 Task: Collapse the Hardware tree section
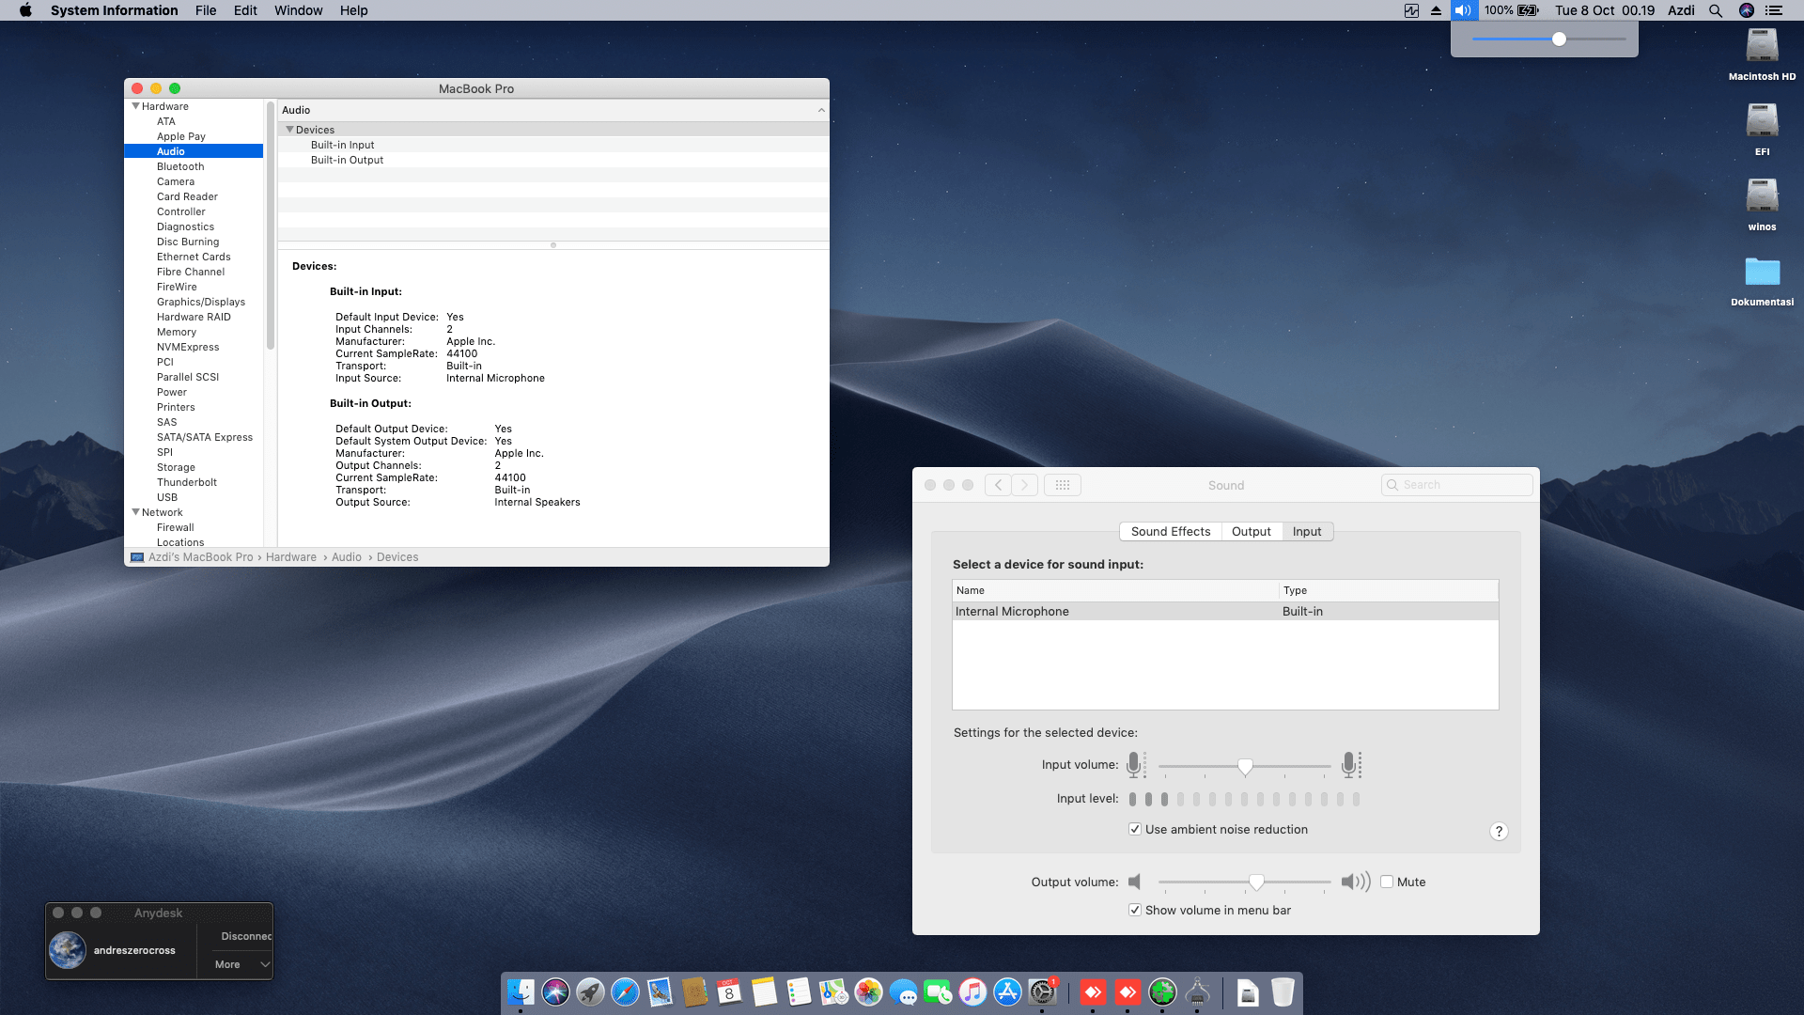(135, 106)
